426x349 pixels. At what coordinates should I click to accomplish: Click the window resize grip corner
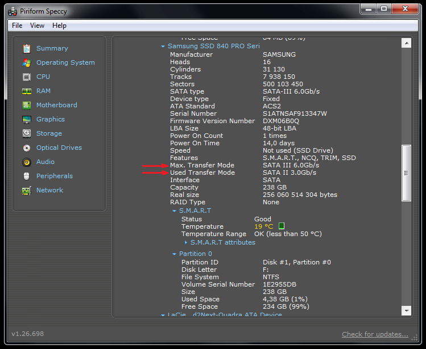tap(415, 338)
